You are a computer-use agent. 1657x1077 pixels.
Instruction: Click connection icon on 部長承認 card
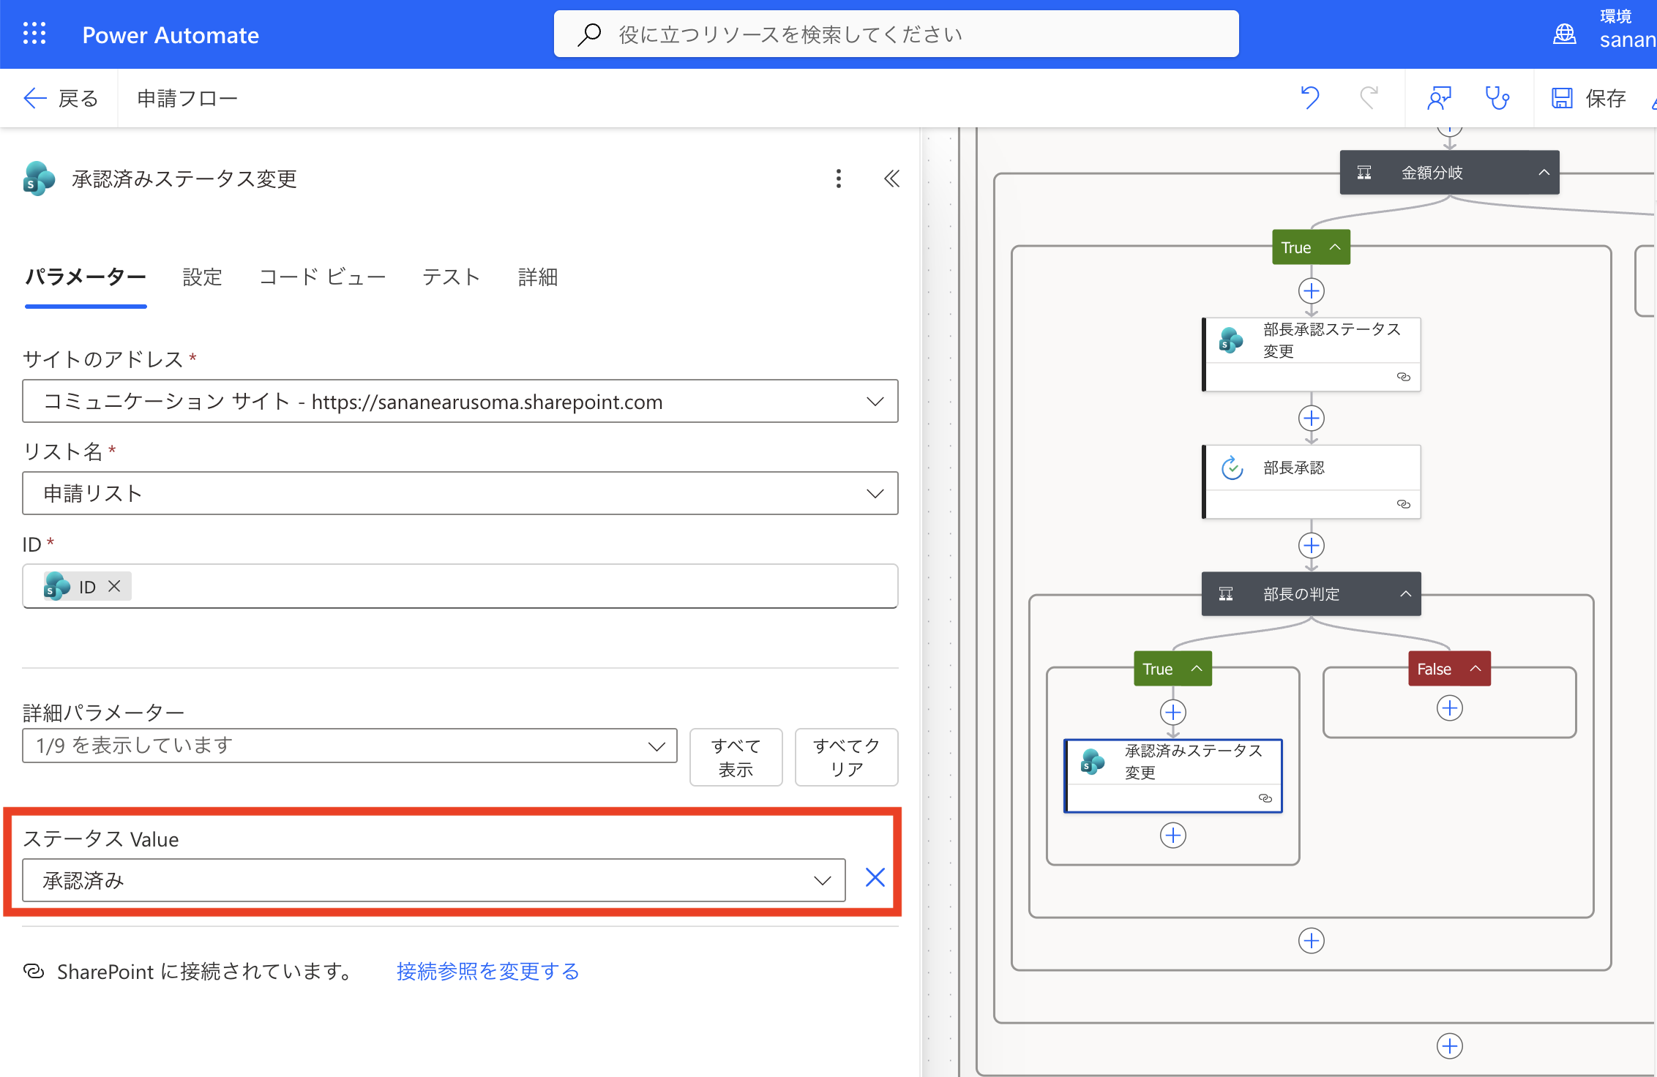[x=1404, y=504]
